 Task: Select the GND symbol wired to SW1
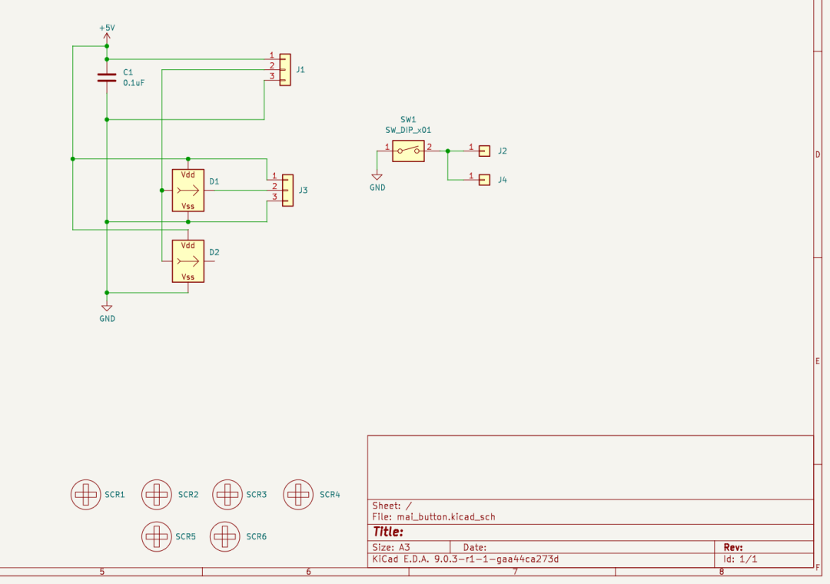[377, 177]
